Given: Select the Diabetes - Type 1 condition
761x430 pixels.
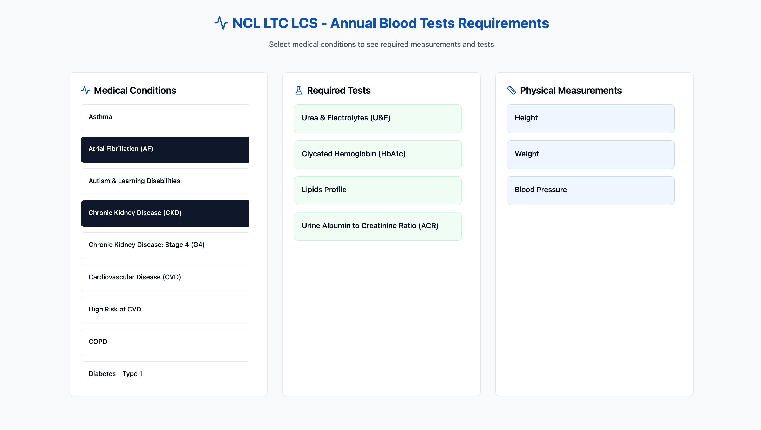Looking at the screenshot, I should coord(165,374).
